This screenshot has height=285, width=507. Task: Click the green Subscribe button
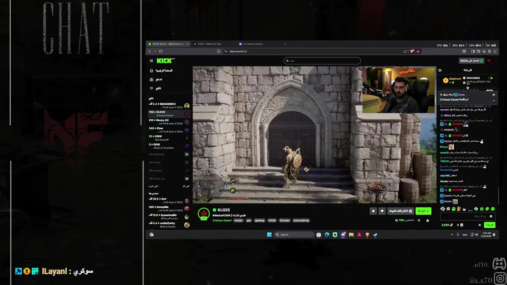point(423,211)
